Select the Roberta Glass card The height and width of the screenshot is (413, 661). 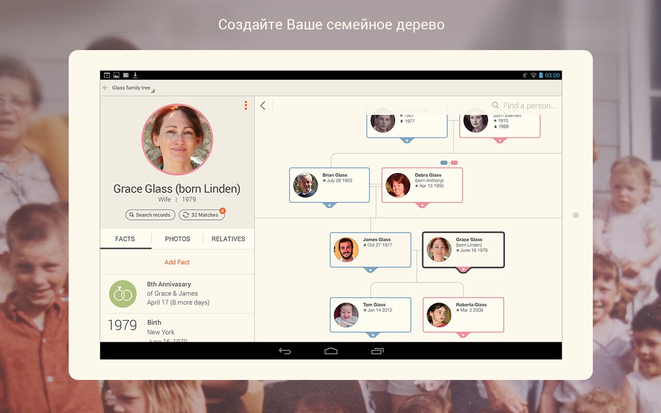pos(463,315)
